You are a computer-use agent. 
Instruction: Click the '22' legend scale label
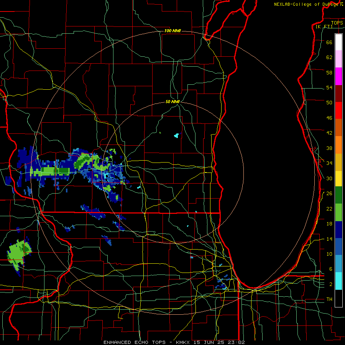(x=329, y=209)
